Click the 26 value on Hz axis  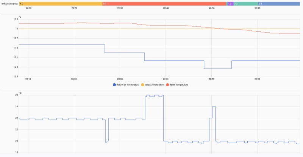pos(17,107)
